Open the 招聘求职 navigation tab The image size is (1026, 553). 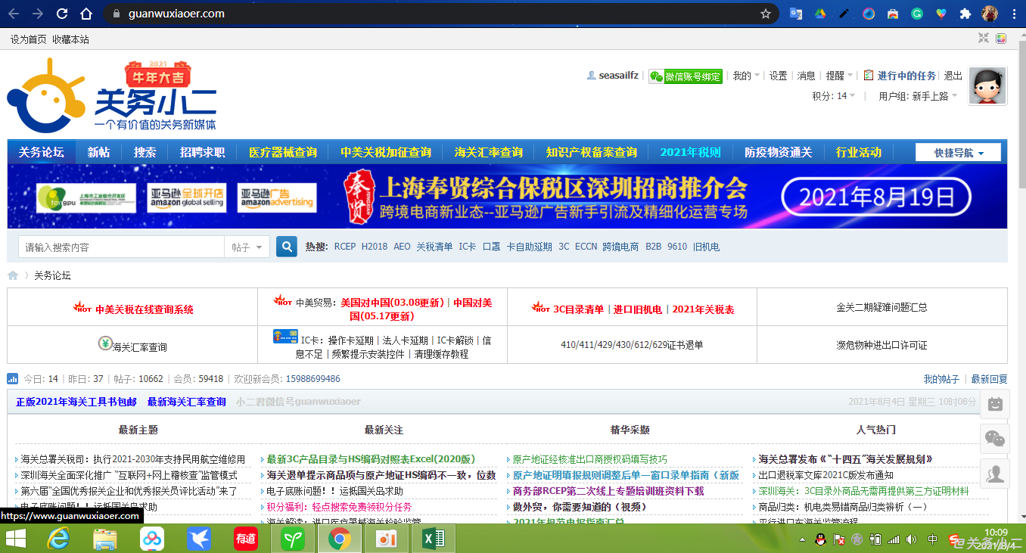click(203, 152)
